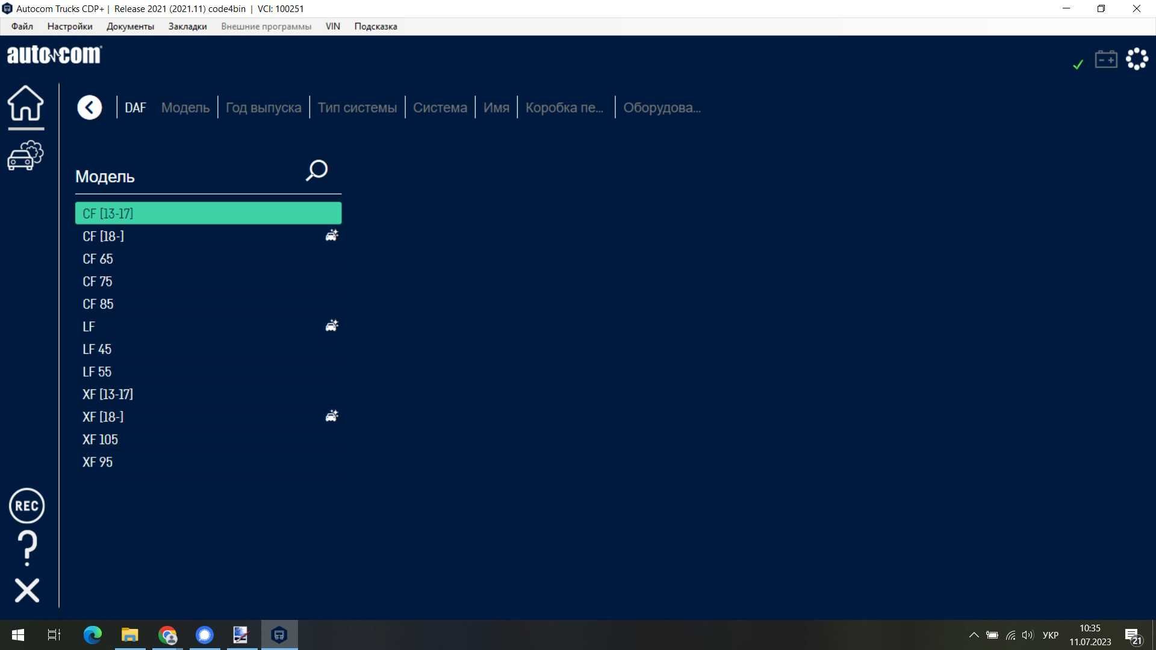Select the Имя breadcrumb step
Screen dimensions: 1156x650
click(497, 108)
